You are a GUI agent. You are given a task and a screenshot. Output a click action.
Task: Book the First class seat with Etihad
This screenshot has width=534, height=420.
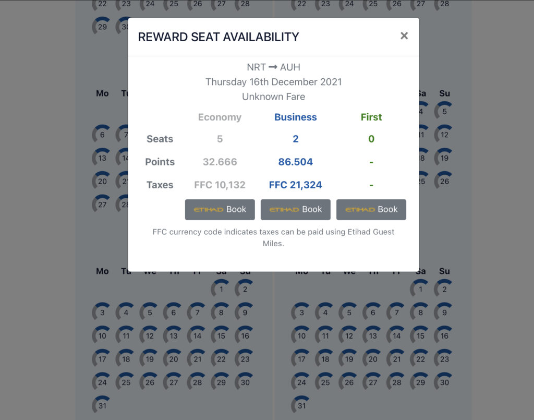(371, 210)
